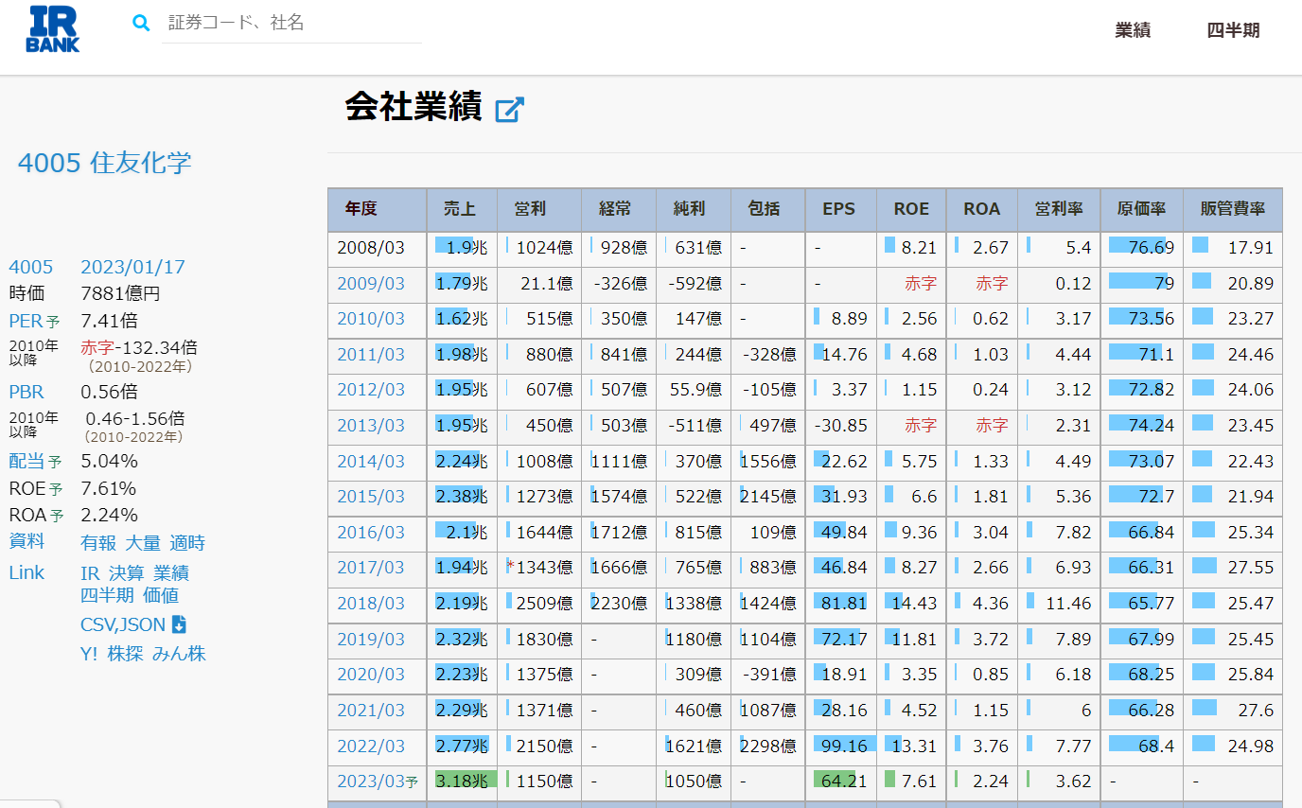
Task: Open the 2012/03 fiscal year link
Action: point(371,390)
